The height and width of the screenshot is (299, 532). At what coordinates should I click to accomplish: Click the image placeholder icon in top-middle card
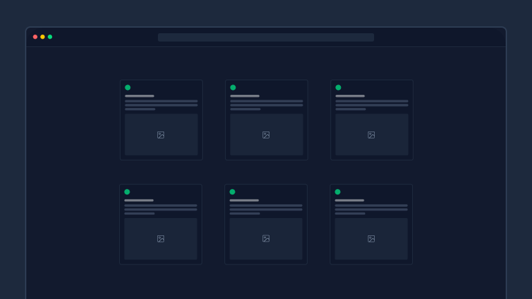[266, 135]
